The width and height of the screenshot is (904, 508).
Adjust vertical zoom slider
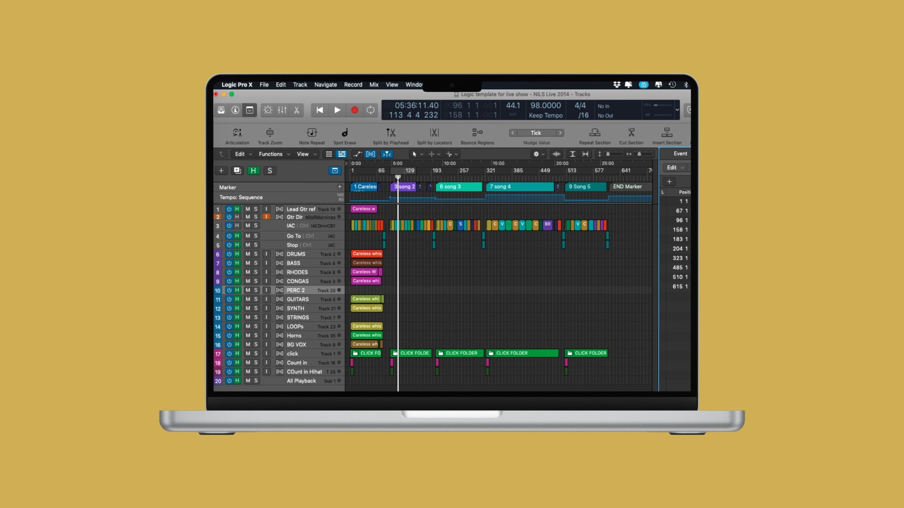[x=609, y=154]
